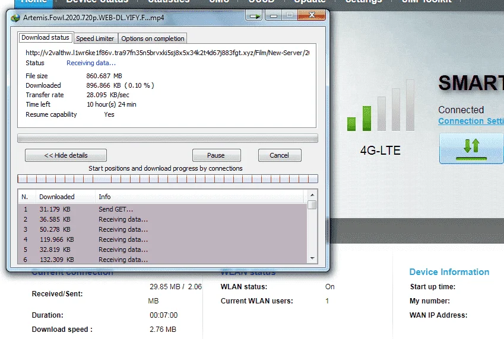Click the Start up time label
Image resolution: width=504 pixels, height=339 pixels.
[x=433, y=287]
